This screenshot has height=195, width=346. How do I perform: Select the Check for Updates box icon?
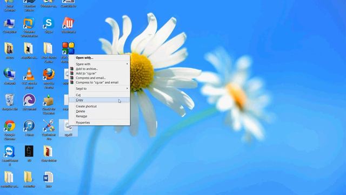coord(49,100)
